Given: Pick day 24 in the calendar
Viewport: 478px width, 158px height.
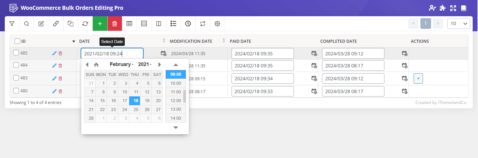Looking at the screenshot, I should (x=124, y=110).
